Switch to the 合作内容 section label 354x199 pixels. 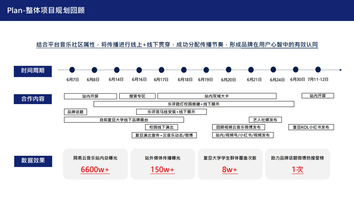tap(32, 99)
